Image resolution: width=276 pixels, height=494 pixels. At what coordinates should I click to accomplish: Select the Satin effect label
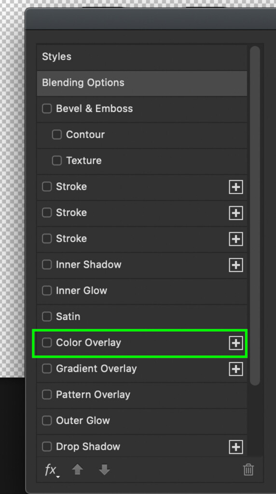[x=68, y=316]
